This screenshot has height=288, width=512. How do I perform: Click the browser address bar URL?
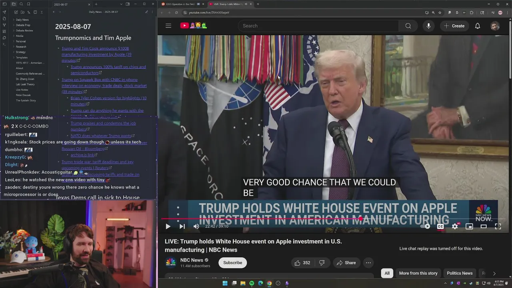(209, 12)
